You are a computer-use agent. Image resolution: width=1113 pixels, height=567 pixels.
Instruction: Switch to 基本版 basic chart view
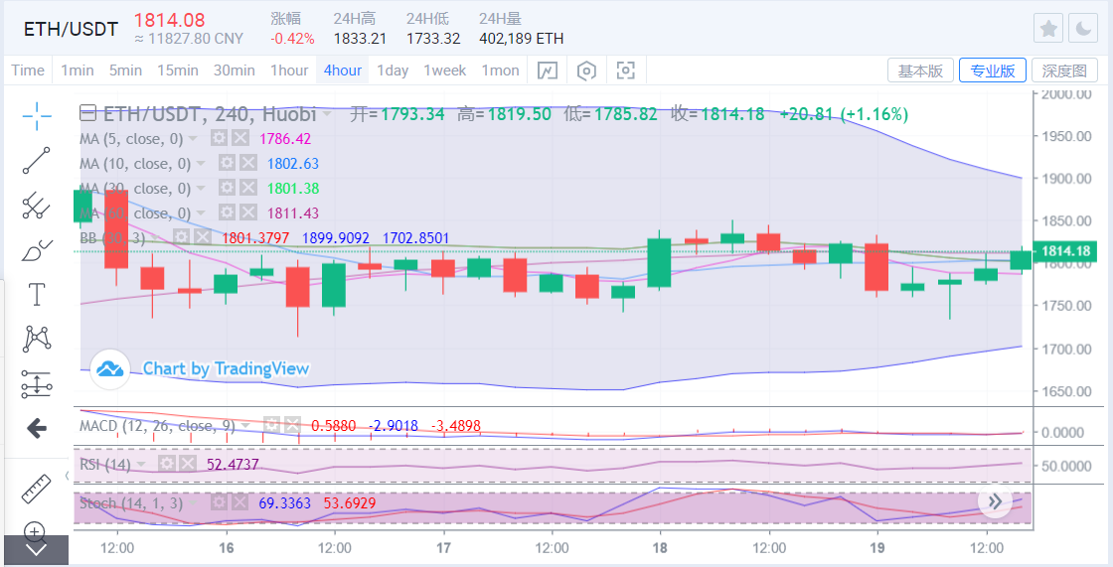point(920,71)
